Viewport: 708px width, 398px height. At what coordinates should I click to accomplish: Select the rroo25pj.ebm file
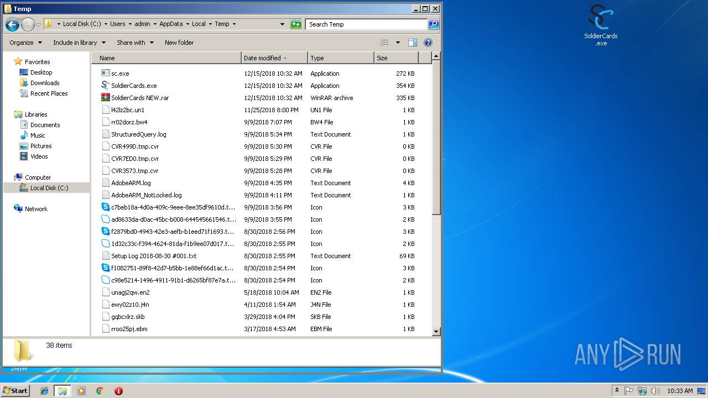(x=129, y=329)
